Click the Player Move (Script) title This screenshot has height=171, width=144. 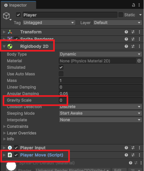tap(42, 155)
